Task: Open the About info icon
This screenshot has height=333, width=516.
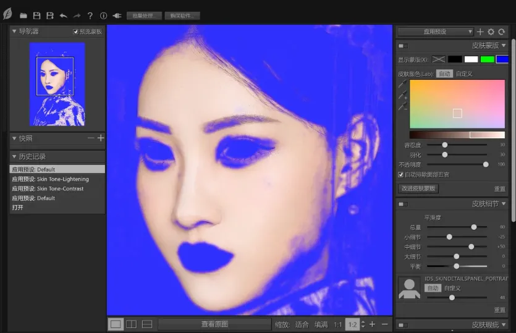Action: point(103,15)
